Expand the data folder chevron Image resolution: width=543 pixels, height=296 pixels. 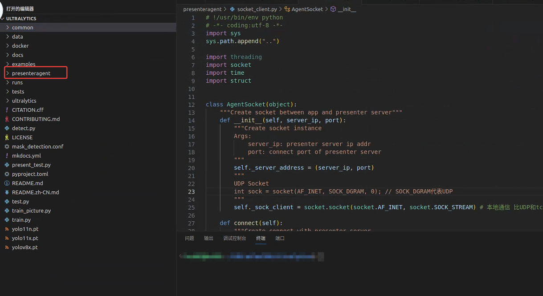(x=7, y=36)
